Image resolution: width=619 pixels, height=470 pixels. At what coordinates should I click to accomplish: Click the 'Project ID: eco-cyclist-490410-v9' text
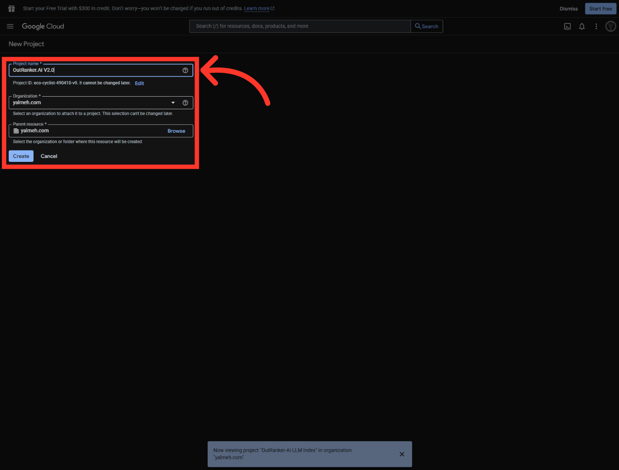[x=45, y=83]
